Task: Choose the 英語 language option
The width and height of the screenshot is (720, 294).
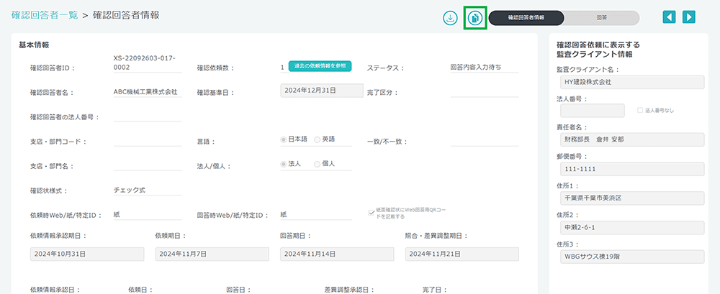Action: coord(318,139)
